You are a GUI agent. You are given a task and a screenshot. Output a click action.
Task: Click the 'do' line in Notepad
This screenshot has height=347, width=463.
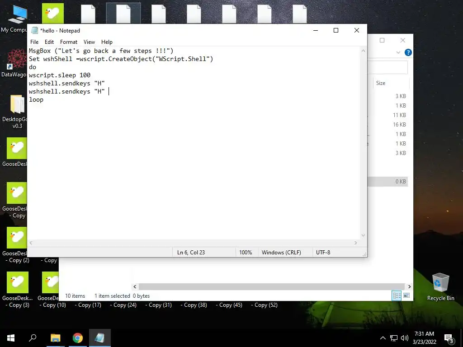[x=33, y=67]
